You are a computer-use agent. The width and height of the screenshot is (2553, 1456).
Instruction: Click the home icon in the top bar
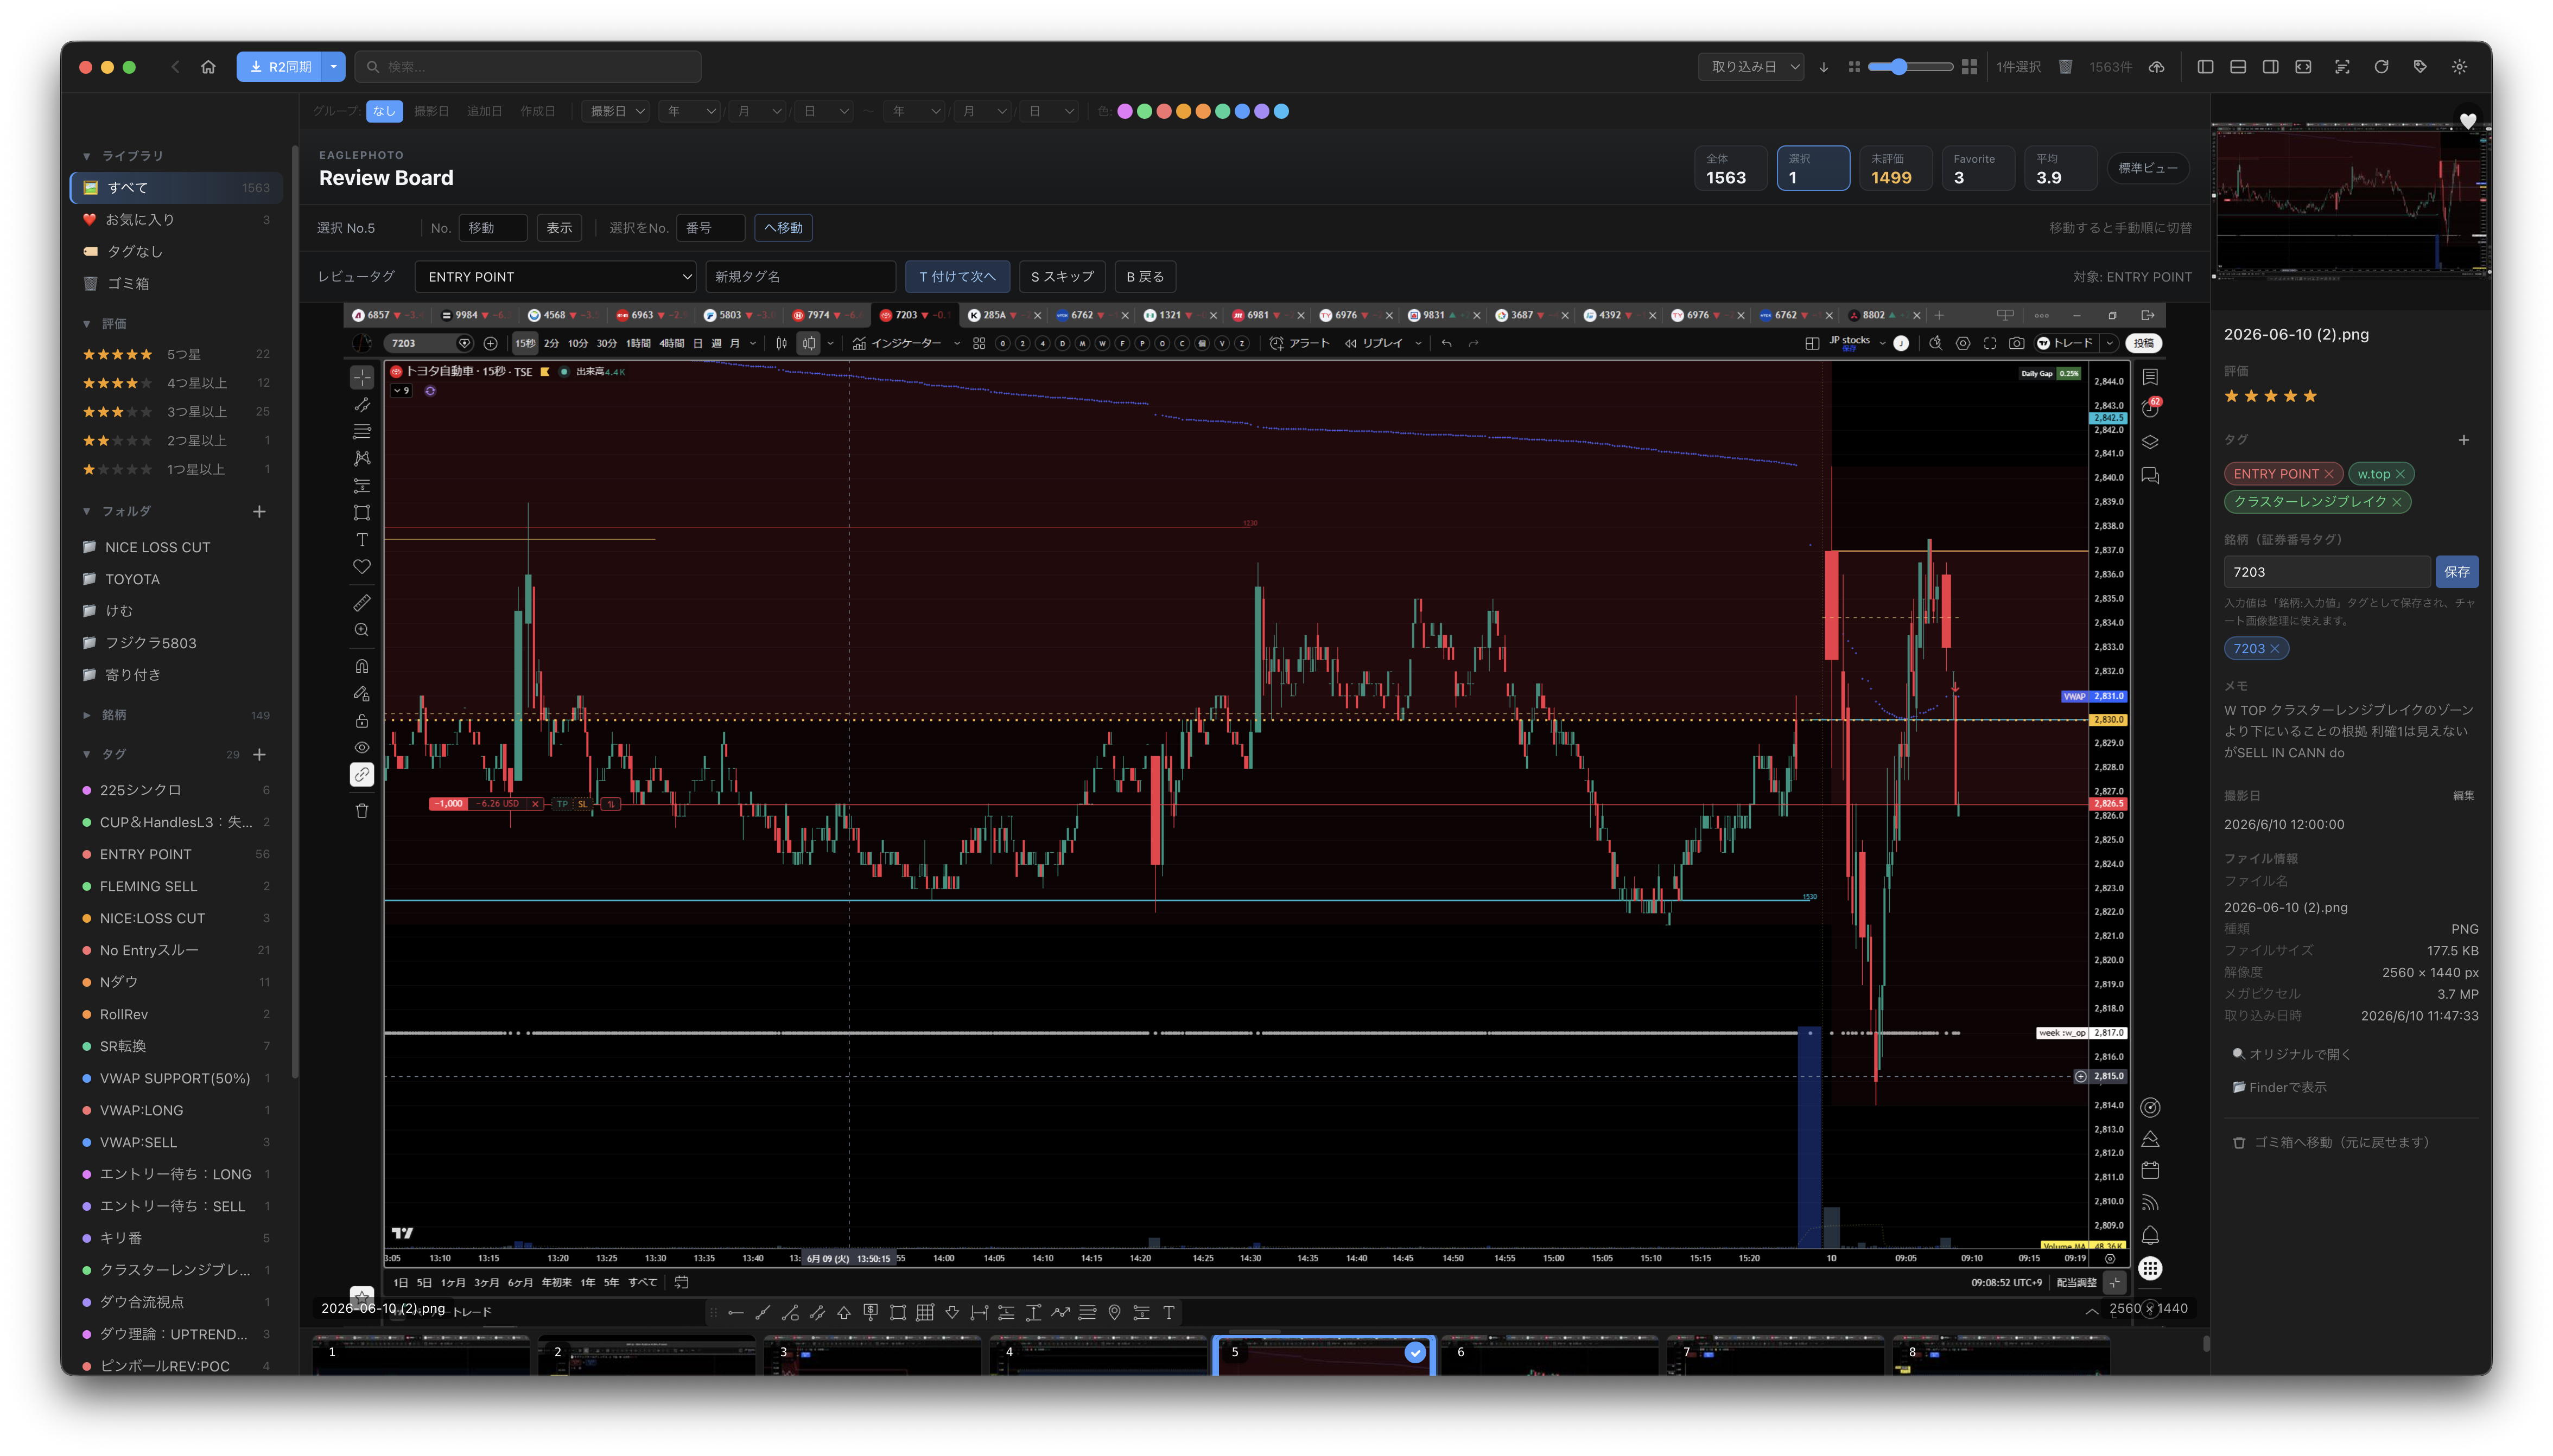point(208,67)
